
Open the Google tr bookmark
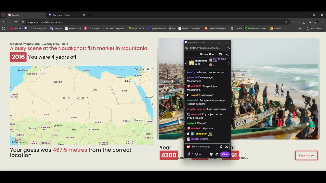tap(56, 28)
